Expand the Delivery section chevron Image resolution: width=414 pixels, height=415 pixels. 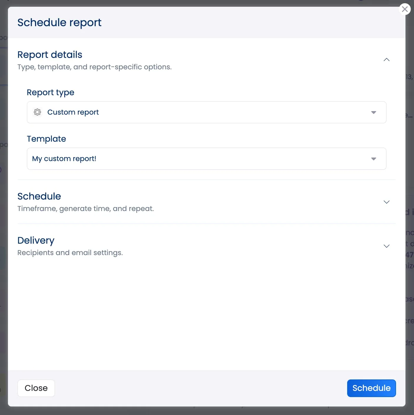pos(386,246)
